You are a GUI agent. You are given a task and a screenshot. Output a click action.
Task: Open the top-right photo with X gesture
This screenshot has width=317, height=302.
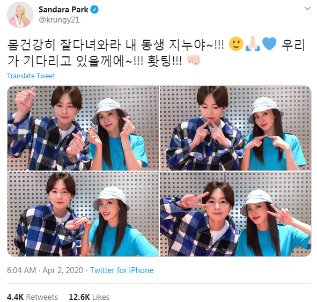[x=235, y=128]
